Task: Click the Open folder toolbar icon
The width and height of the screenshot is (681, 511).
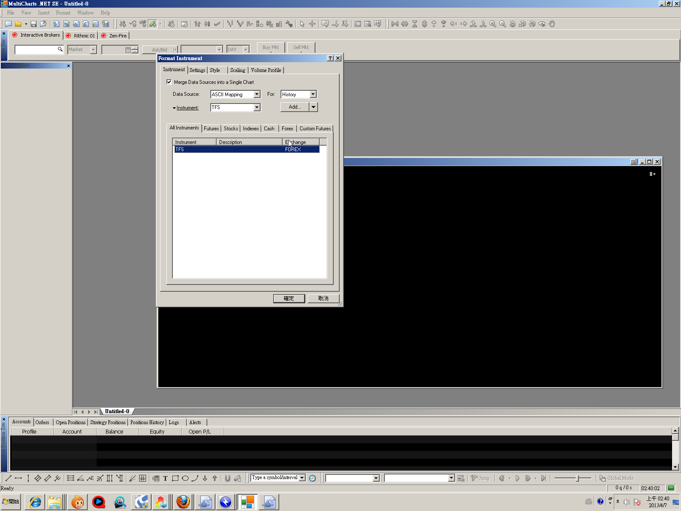Action: tap(18, 24)
